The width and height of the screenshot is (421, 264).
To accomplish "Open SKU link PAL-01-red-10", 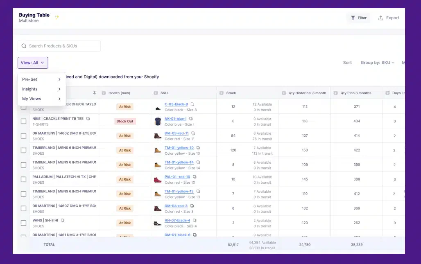I will click(177, 177).
